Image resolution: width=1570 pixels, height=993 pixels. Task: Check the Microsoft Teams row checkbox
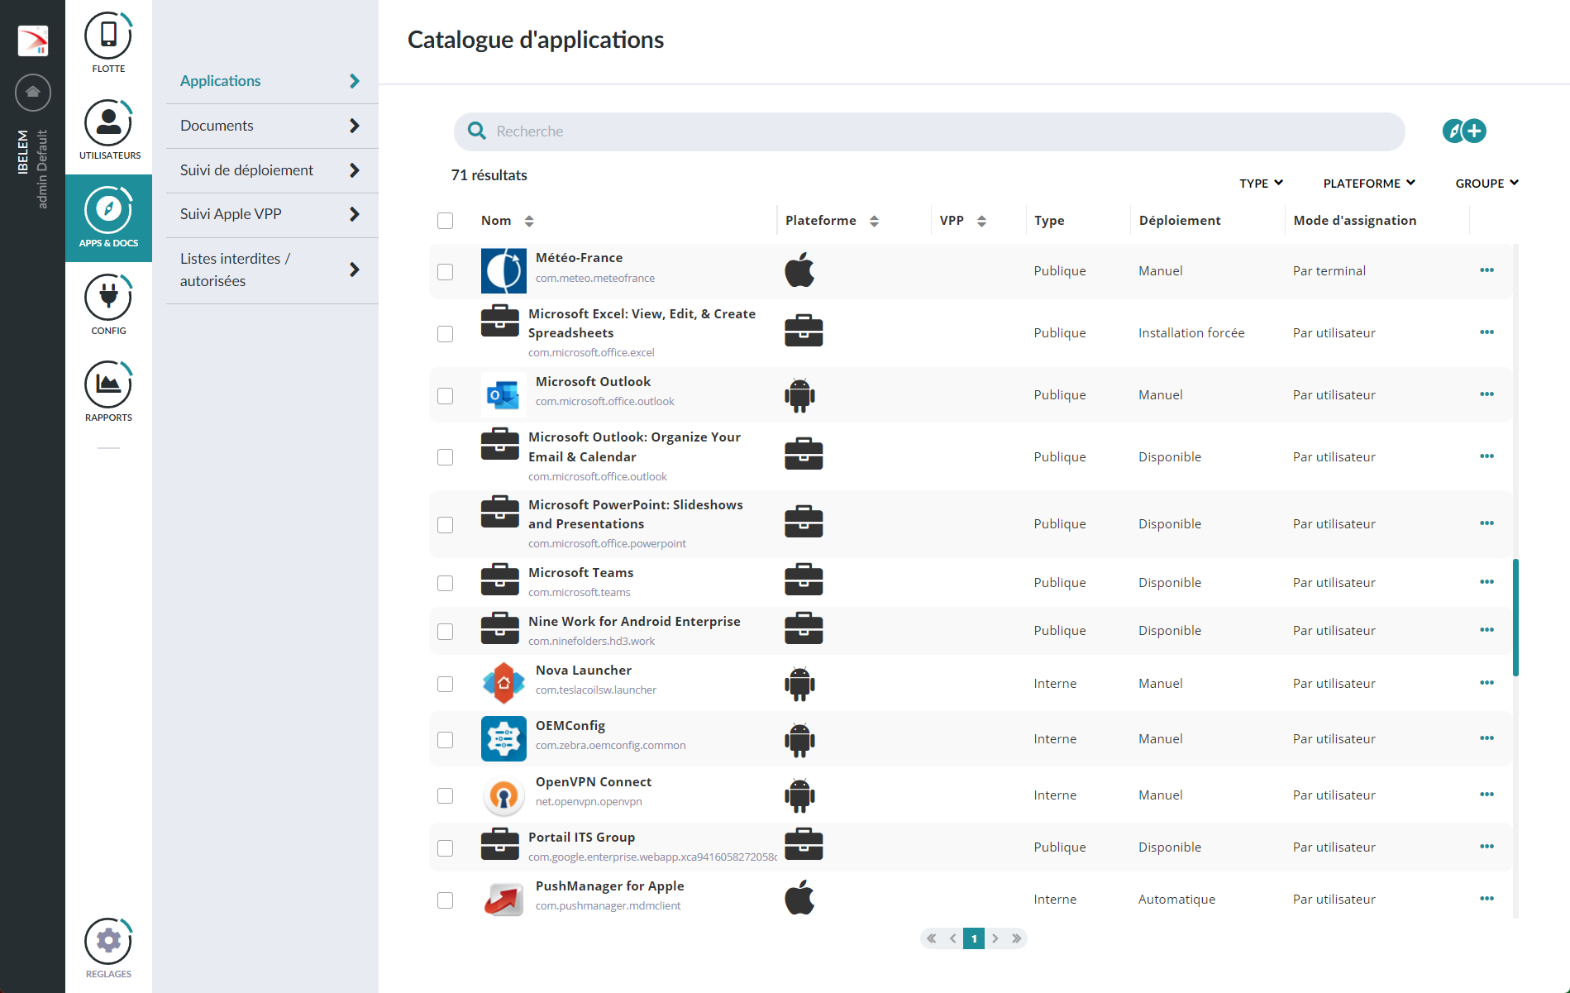coord(445,584)
